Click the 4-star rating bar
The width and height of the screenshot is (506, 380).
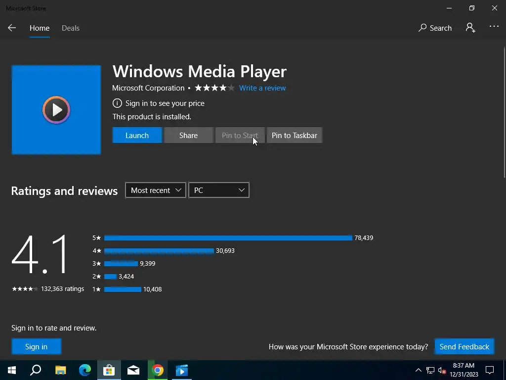pyautogui.click(x=159, y=251)
